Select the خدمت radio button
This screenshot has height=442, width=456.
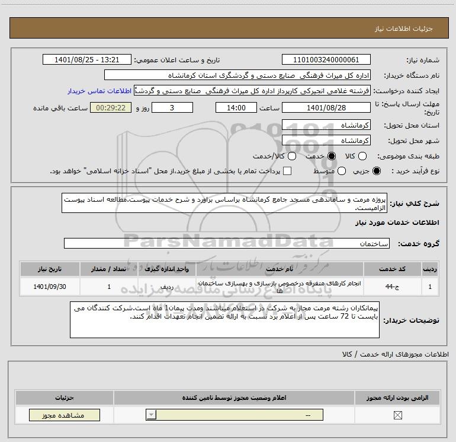click(332, 156)
